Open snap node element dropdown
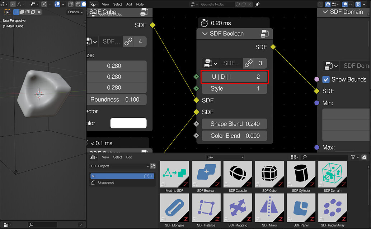This screenshot has height=229, width=371. point(335,4)
